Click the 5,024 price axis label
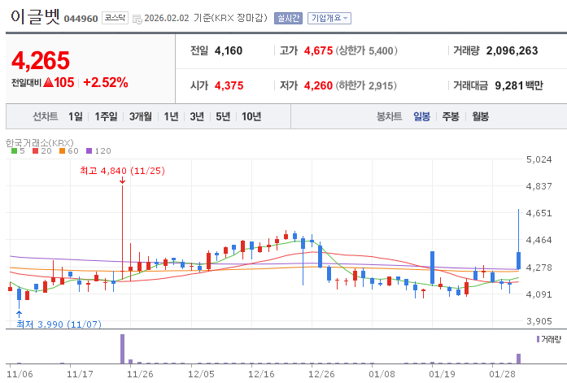This screenshot has width=567, height=383. pyautogui.click(x=539, y=159)
